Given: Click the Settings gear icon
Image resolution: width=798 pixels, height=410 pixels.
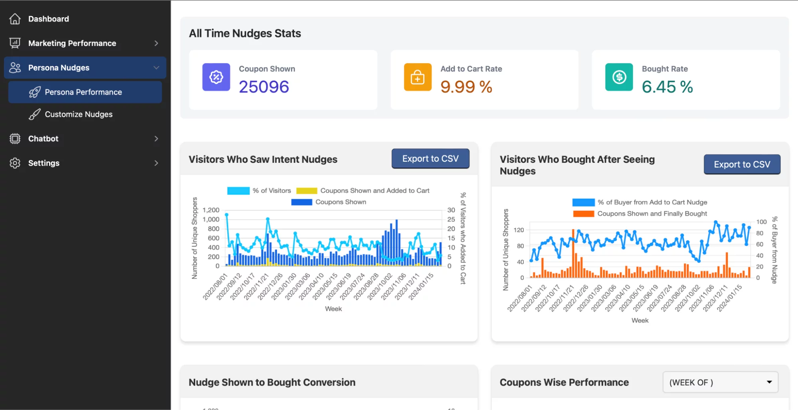Looking at the screenshot, I should click(15, 163).
